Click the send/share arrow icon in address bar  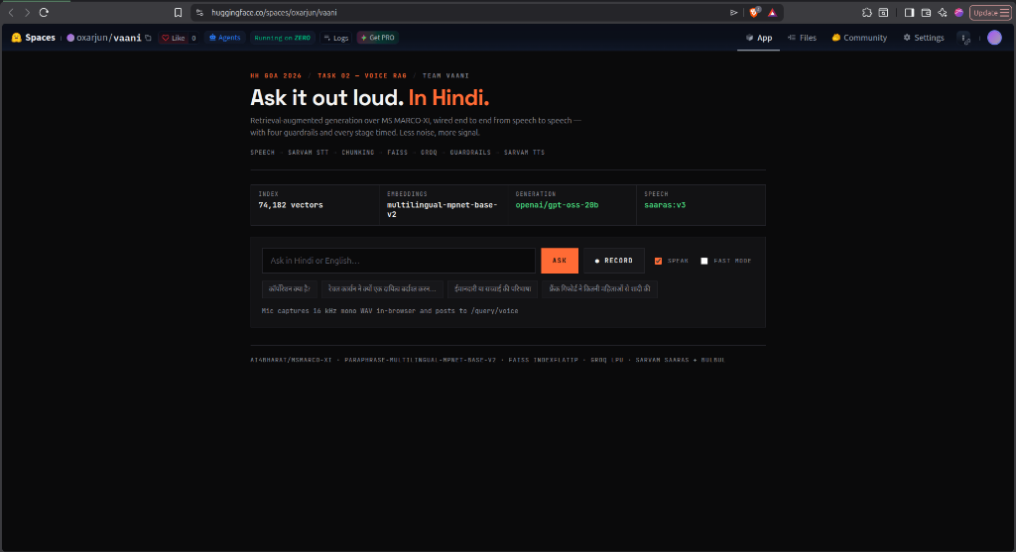(733, 12)
